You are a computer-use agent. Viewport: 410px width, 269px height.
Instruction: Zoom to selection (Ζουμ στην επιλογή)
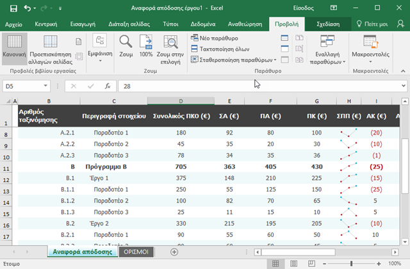coord(170,50)
